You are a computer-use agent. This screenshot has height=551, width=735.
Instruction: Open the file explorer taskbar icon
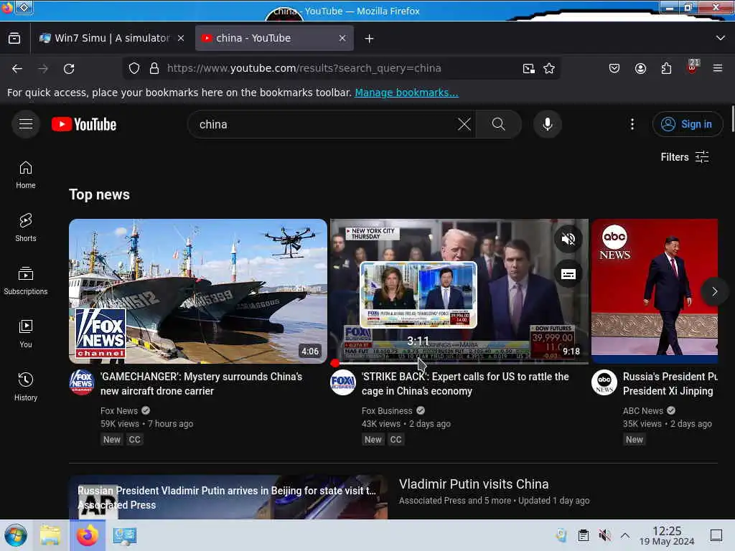pyautogui.click(x=50, y=535)
